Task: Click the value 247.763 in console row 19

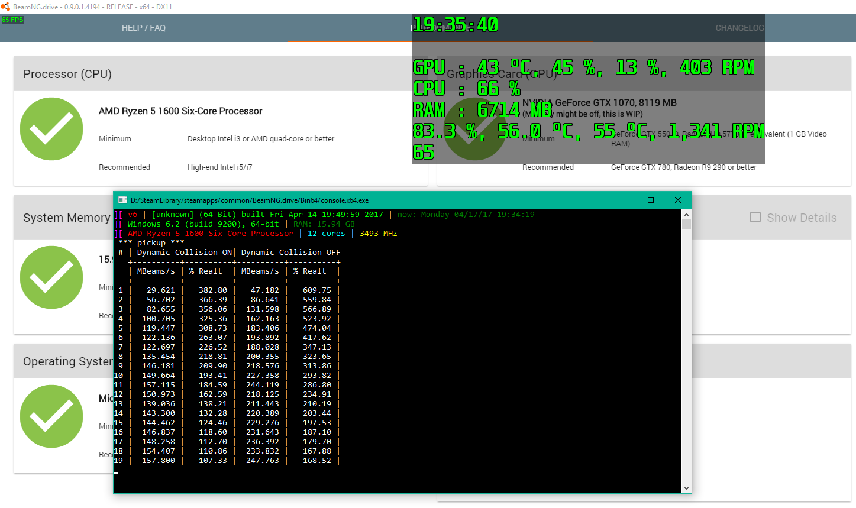Action: (263, 461)
